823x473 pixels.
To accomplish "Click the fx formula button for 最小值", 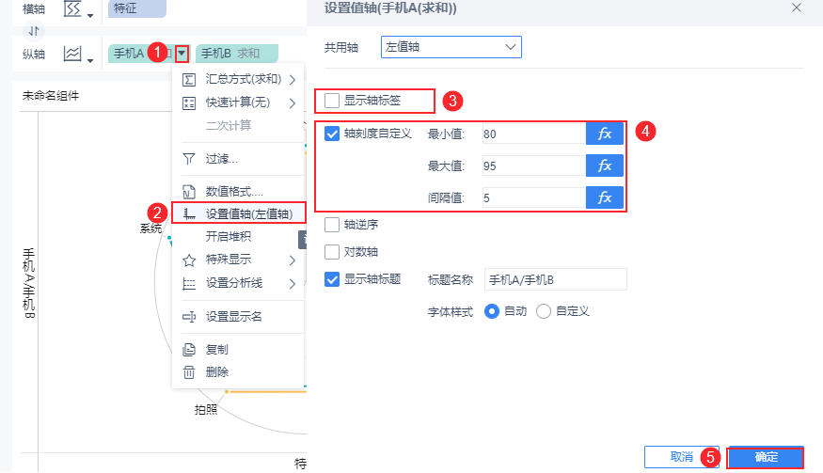I will pos(604,134).
